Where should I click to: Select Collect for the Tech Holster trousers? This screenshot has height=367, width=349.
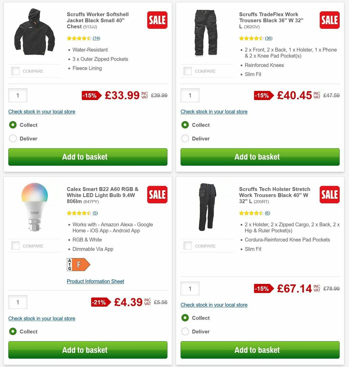[185, 318]
